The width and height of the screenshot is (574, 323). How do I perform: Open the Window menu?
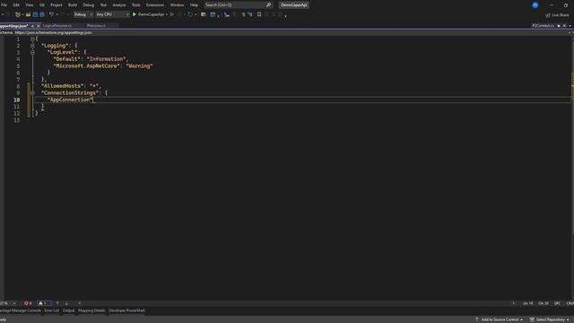coord(177,5)
